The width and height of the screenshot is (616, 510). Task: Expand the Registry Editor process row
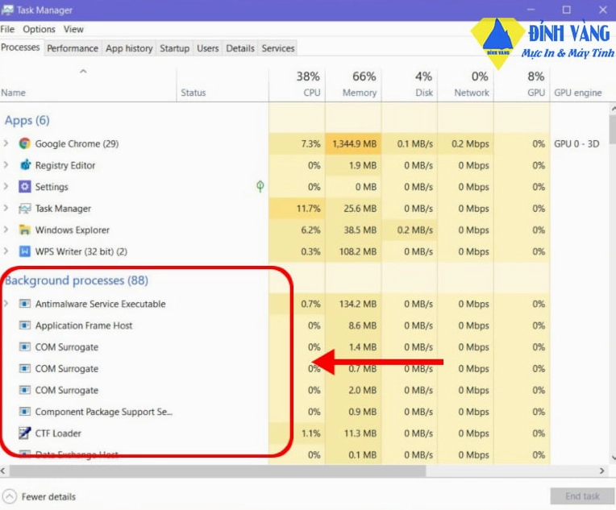(6, 165)
